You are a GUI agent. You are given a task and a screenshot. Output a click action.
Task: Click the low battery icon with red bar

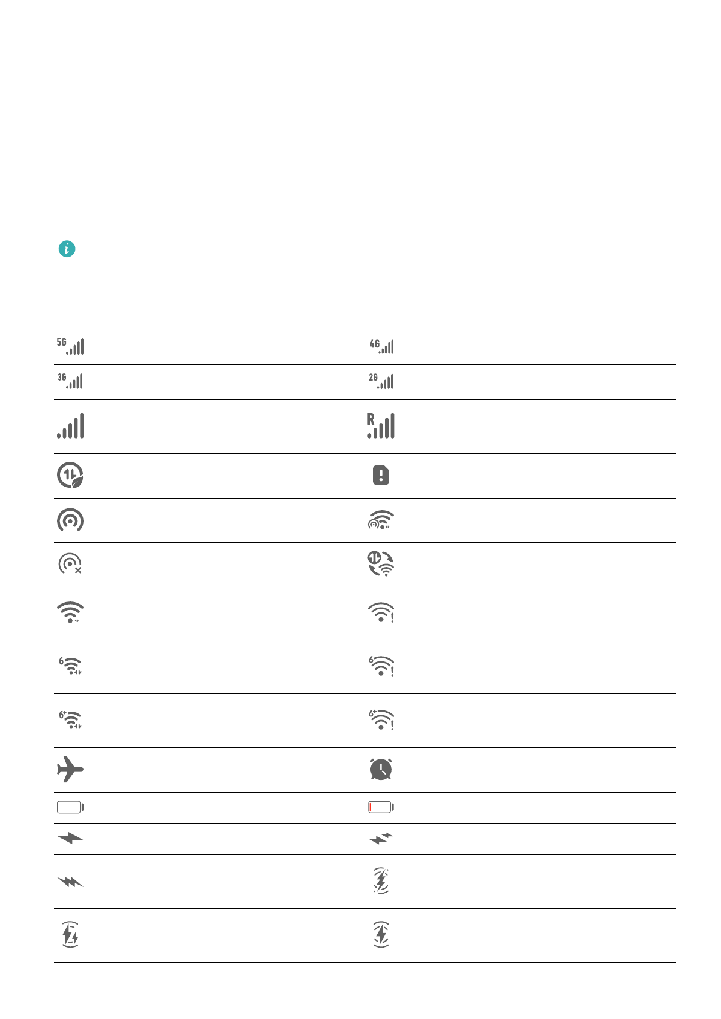coord(381,807)
